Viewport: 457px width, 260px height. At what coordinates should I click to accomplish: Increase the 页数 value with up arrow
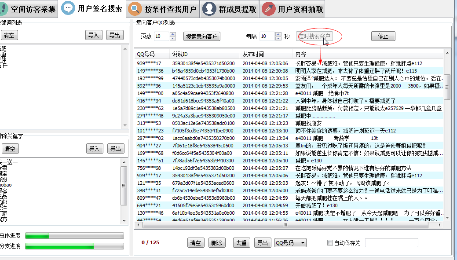click(x=173, y=34)
